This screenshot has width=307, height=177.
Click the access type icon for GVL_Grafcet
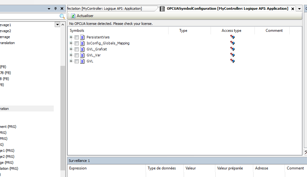(232, 49)
